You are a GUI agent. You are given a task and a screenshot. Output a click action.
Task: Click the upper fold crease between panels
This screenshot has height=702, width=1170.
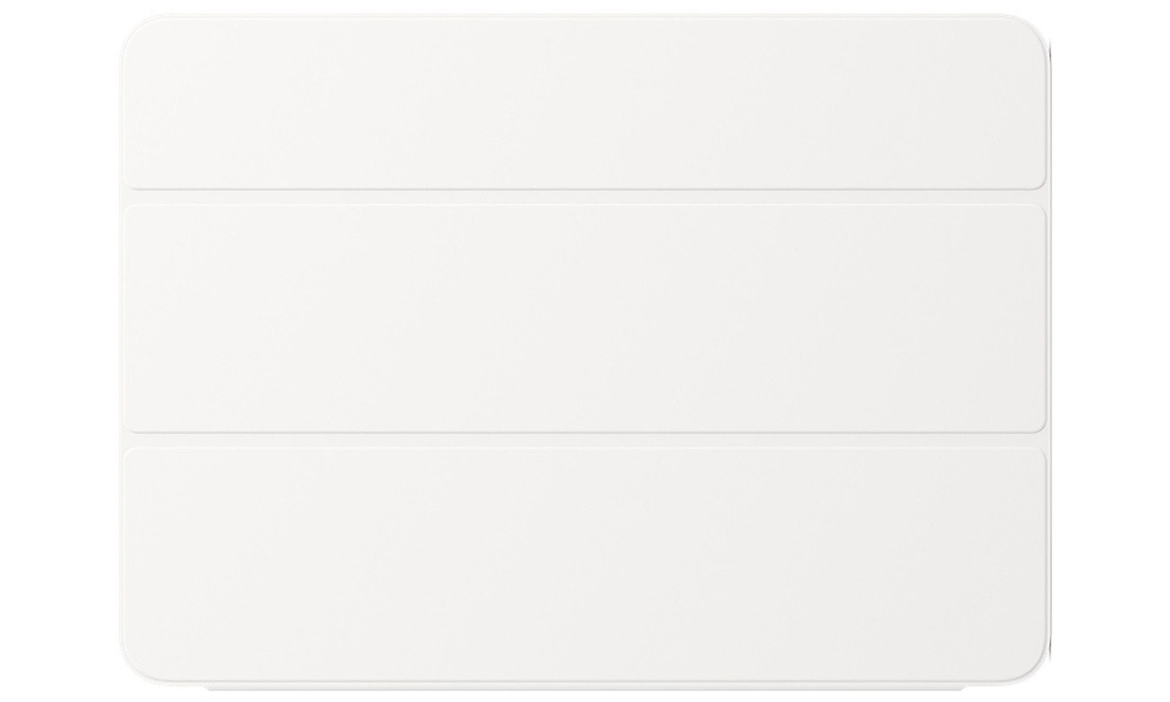click(584, 196)
